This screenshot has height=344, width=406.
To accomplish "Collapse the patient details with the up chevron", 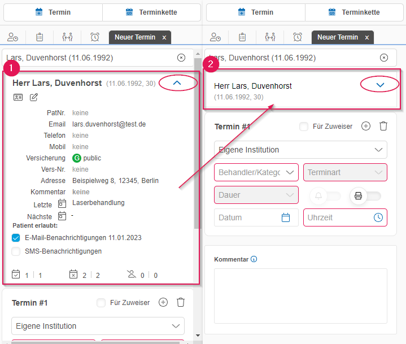I will tap(177, 83).
